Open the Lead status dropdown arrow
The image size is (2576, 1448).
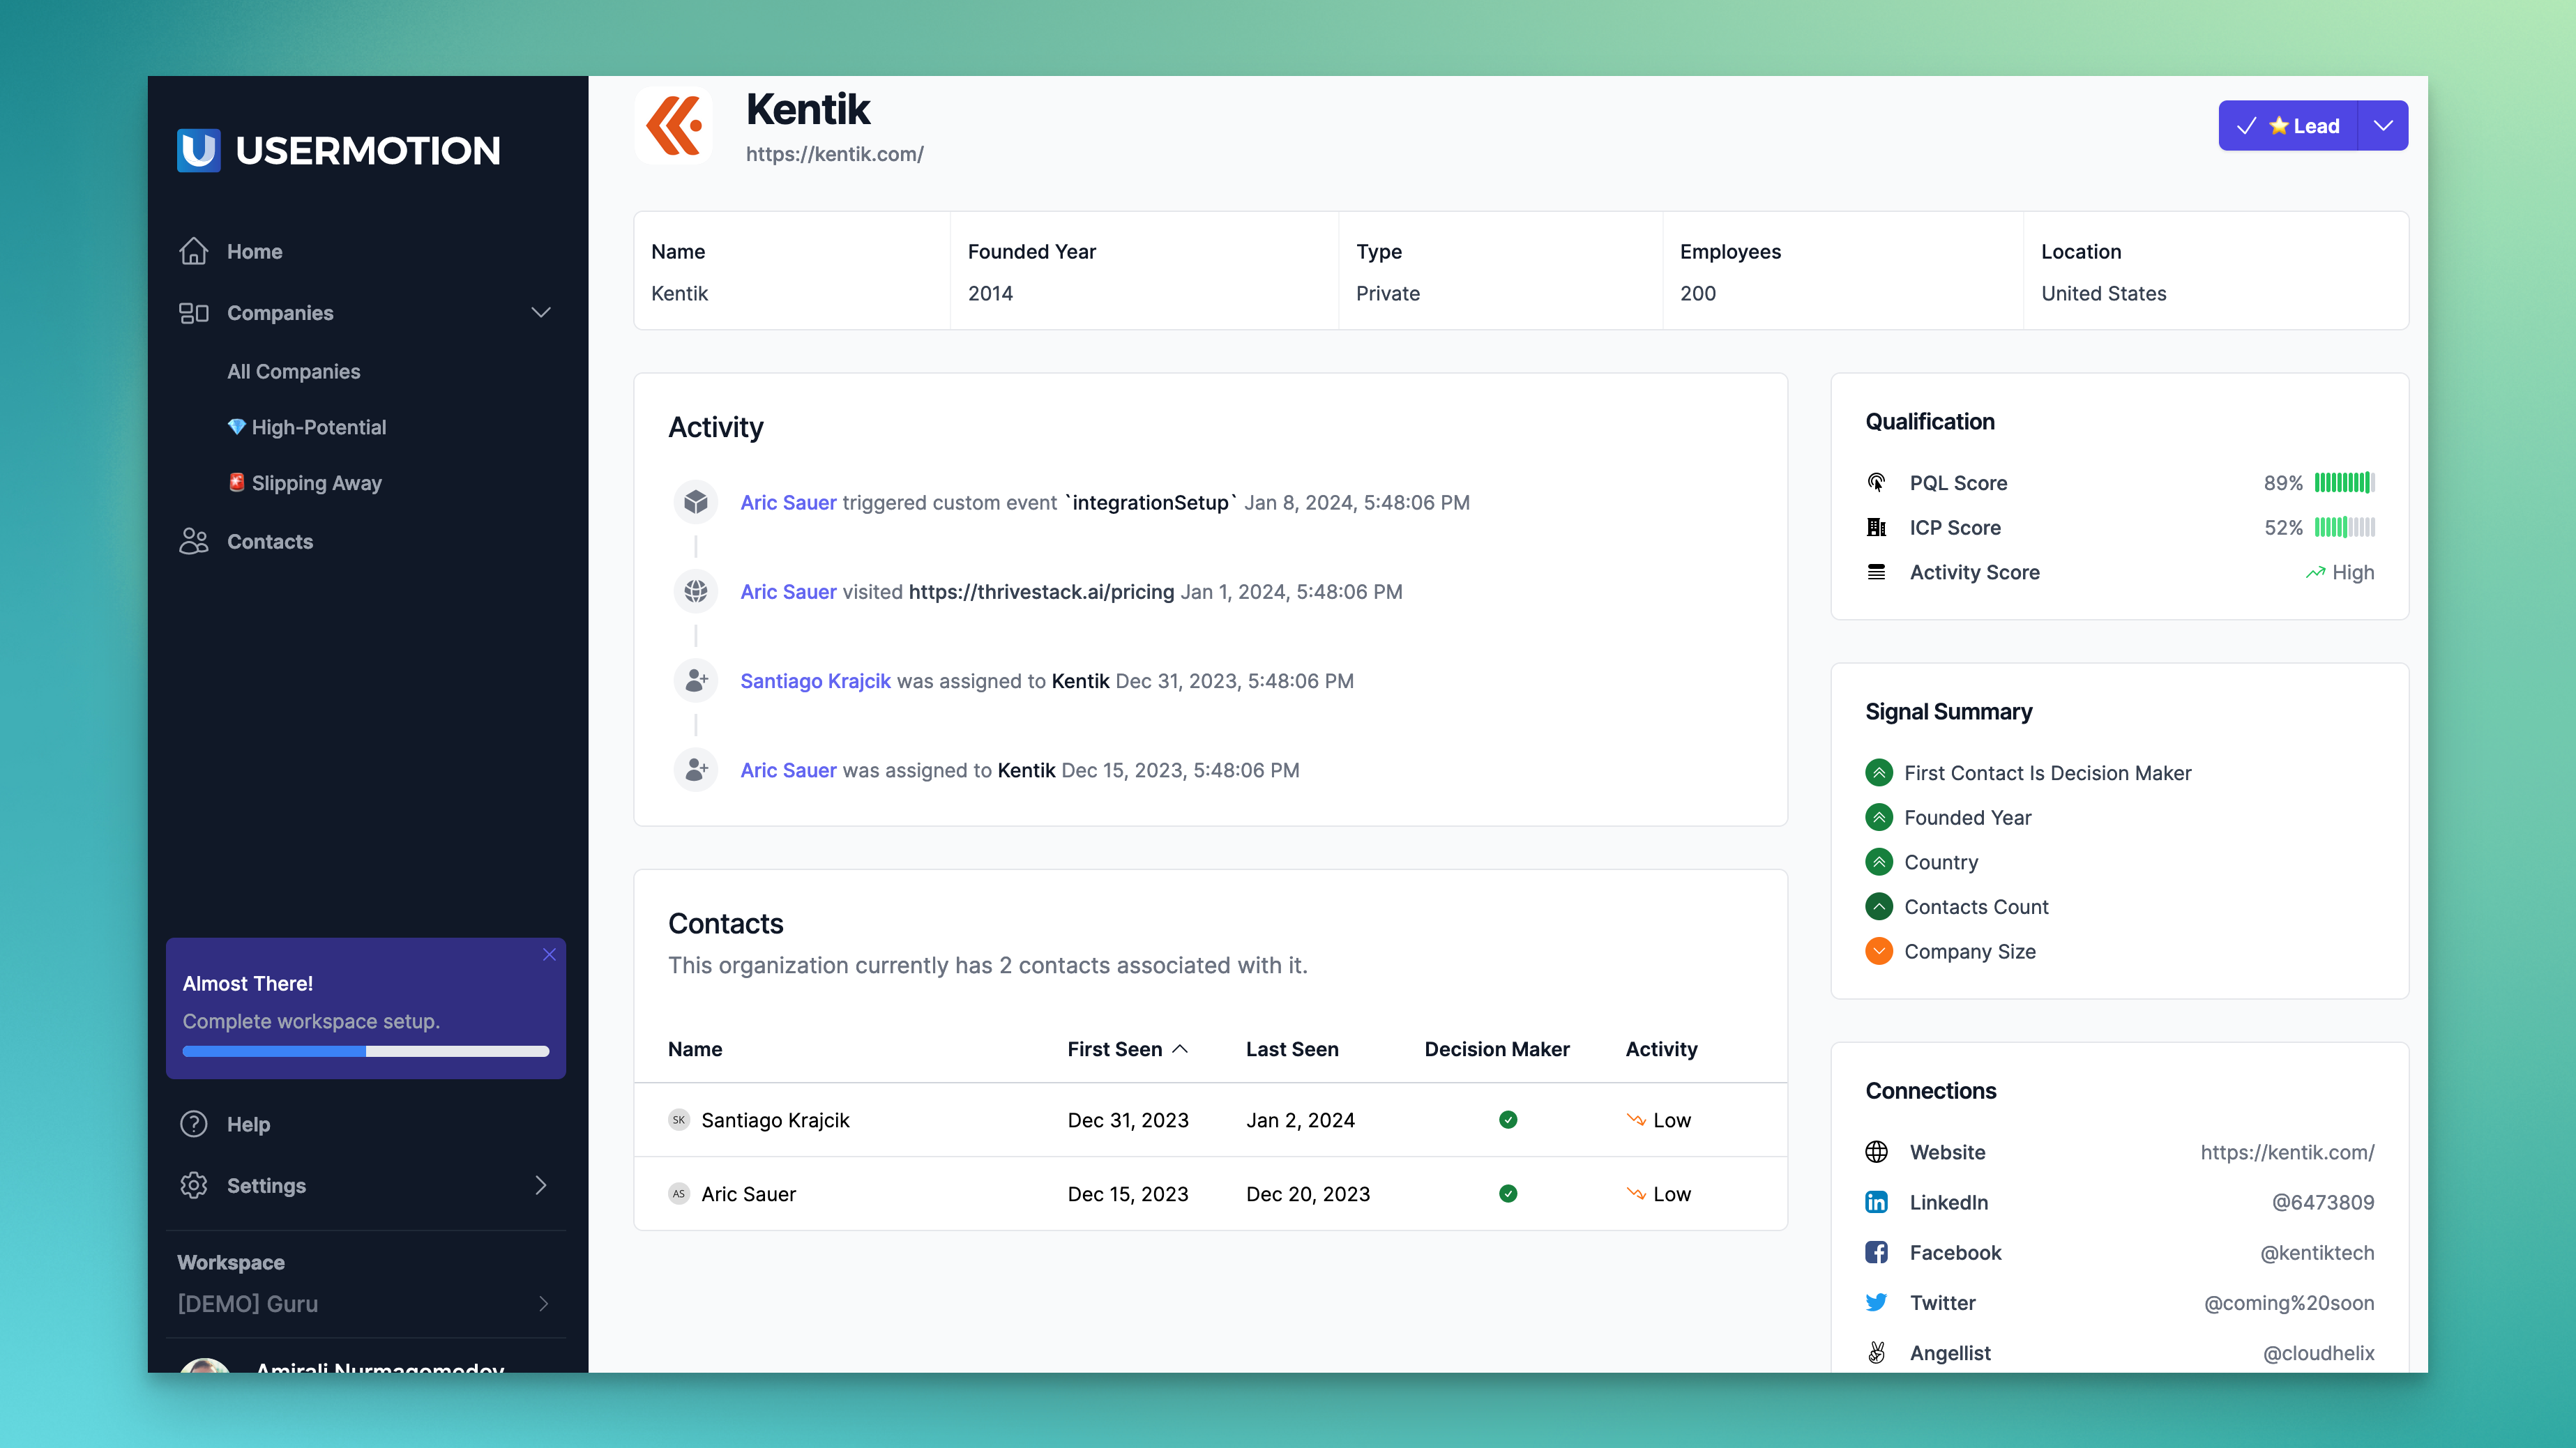[2383, 126]
